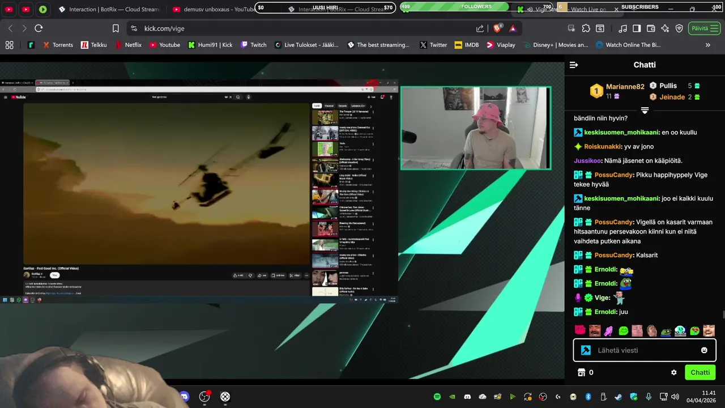
Task: Open the channel points shop icon
Action: pyautogui.click(x=581, y=372)
